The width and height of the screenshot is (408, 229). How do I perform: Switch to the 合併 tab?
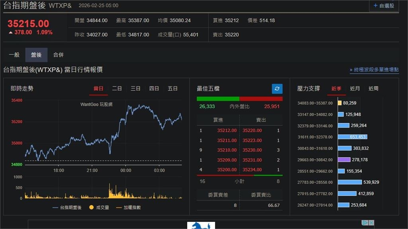tap(58, 54)
